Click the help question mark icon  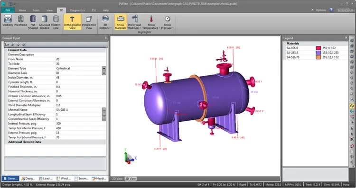coord(331,10)
